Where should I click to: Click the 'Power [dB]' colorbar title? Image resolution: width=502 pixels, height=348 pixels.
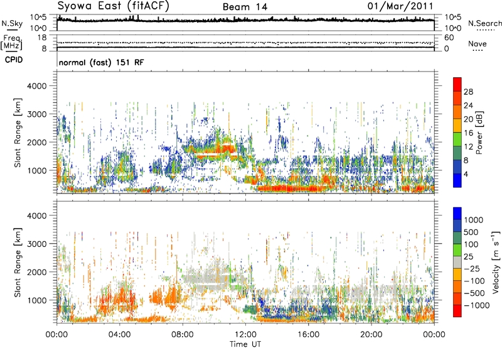click(x=479, y=133)
